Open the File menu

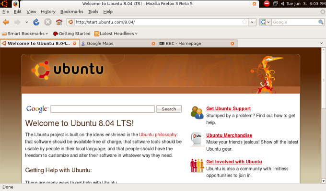click(x=6, y=12)
